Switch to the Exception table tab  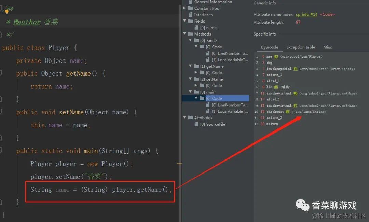(x=301, y=47)
